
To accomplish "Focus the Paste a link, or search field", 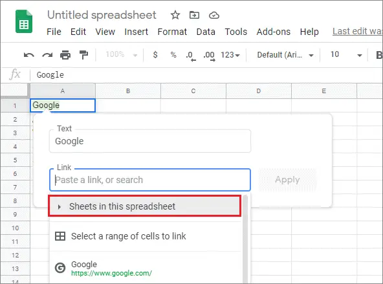I will (x=150, y=180).
